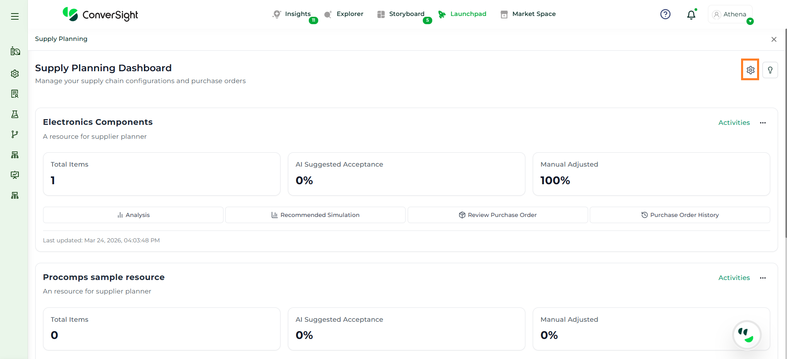This screenshot has width=787, height=359.
Task: Click the sidebar branch icon
Action: point(15,134)
